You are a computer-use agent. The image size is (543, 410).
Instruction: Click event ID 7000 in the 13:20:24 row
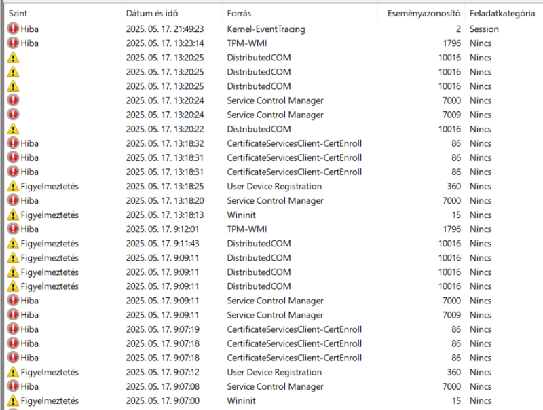point(451,100)
